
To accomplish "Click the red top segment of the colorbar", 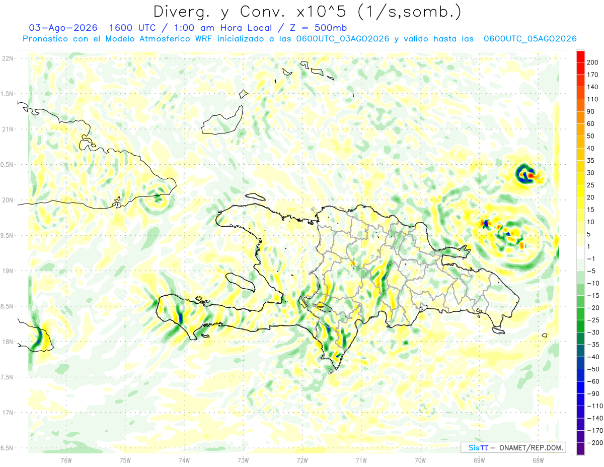I will (x=580, y=56).
